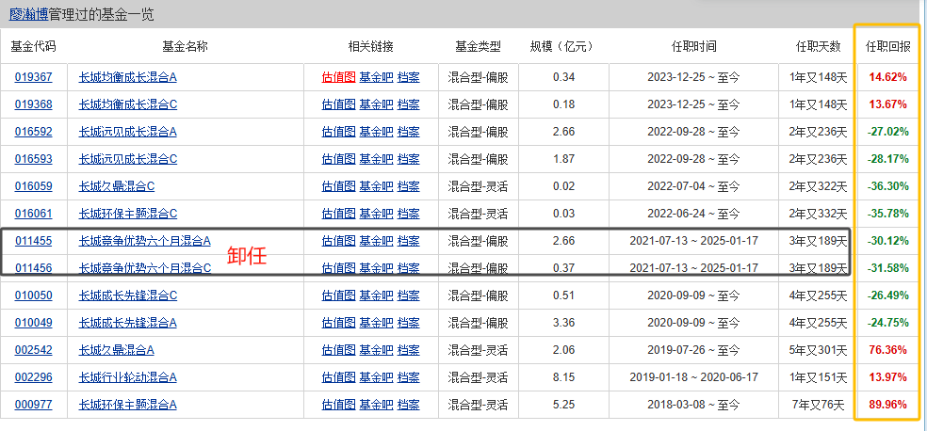Open 档案 link in 000977 row
This screenshot has height=431, width=927.
click(x=409, y=405)
